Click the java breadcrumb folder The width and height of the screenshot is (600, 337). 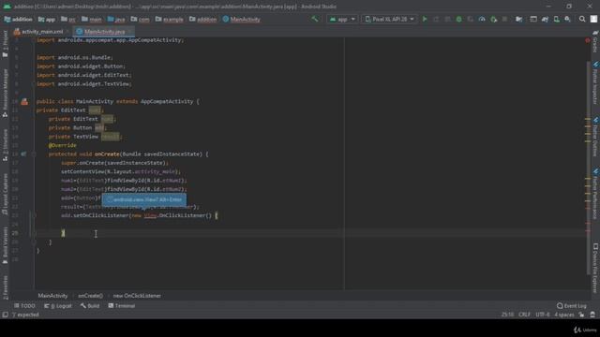(116, 19)
